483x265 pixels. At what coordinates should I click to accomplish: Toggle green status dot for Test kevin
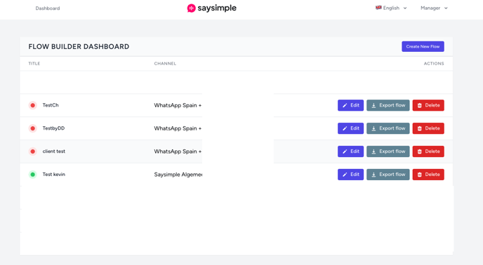tap(33, 175)
